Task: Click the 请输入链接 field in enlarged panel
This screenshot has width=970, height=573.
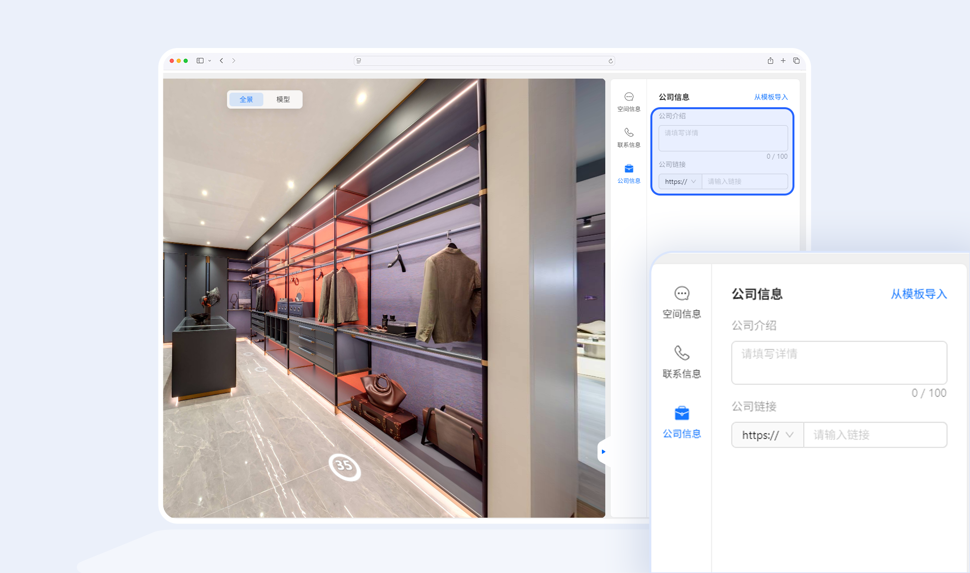Action: pyautogui.click(x=875, y=435)
